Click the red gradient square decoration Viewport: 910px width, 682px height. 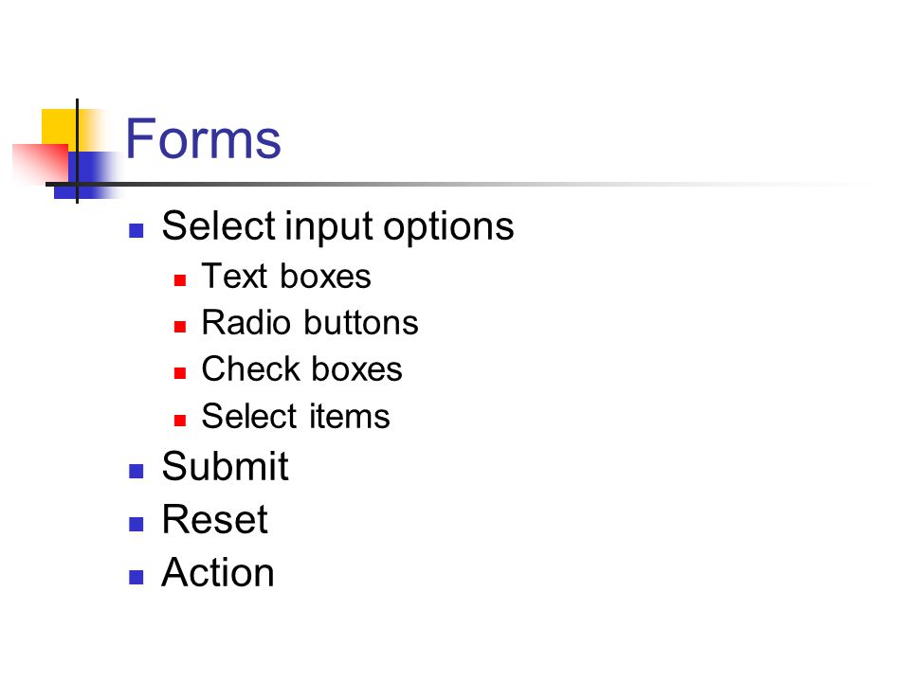tap(41, 163)
